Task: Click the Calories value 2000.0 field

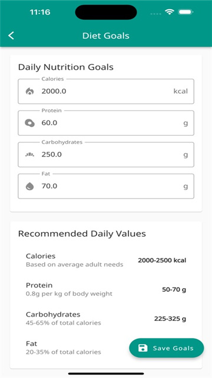Action: point(106,92)
